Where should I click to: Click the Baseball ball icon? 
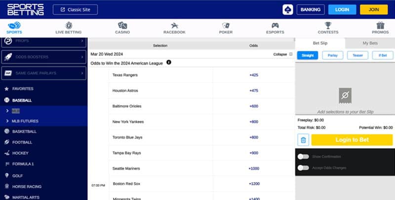tap(6, 100)
